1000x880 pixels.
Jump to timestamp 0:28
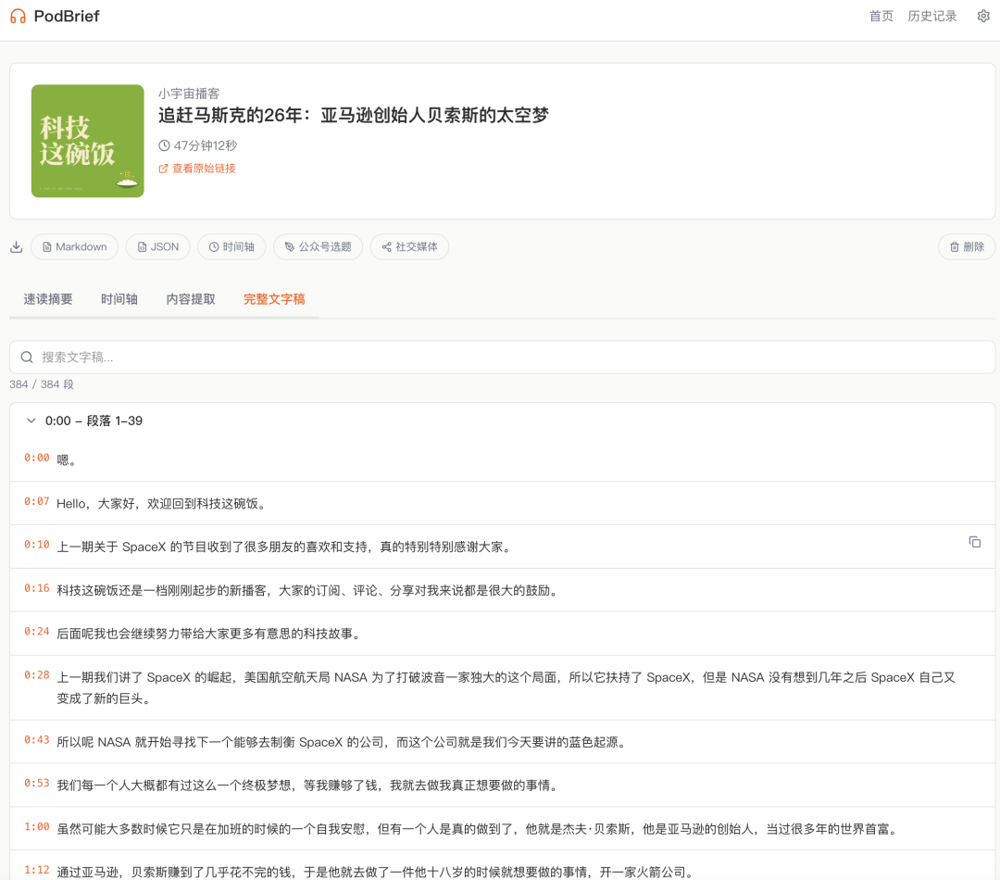[x=36, y=674]
